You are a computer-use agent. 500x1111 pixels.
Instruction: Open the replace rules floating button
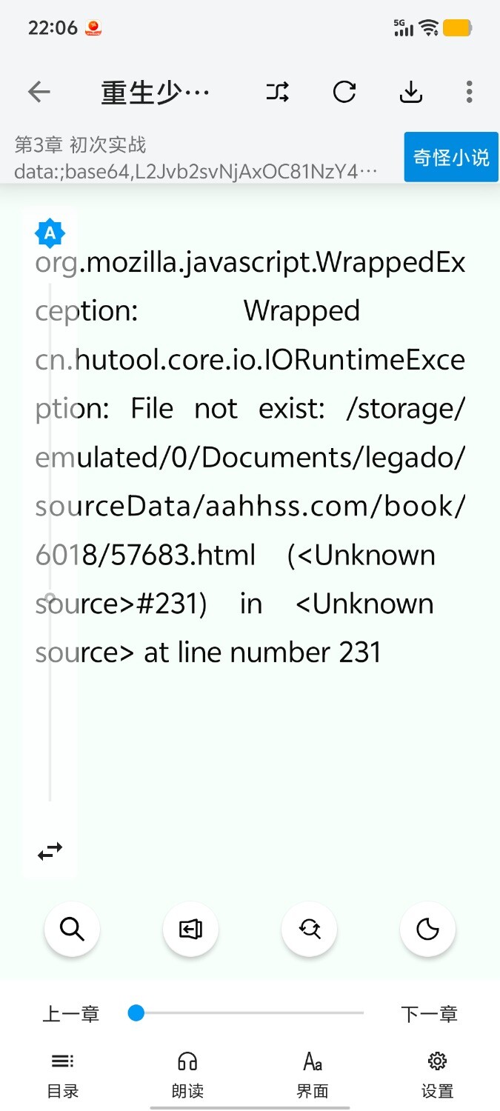coord(310,929)
